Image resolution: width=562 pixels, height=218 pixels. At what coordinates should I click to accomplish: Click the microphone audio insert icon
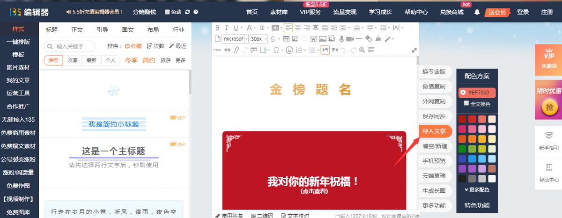[341, 39]
